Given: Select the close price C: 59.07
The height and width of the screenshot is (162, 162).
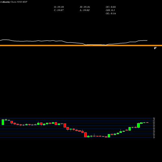Looking at the screenshot, I should pos(59,10).
